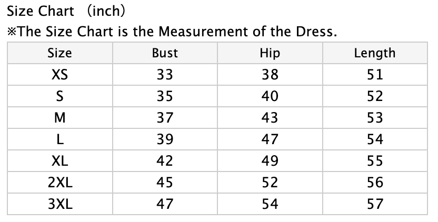Select the XS size row label
This screenshot has height=222, width=438.
[x=59, y=75]
